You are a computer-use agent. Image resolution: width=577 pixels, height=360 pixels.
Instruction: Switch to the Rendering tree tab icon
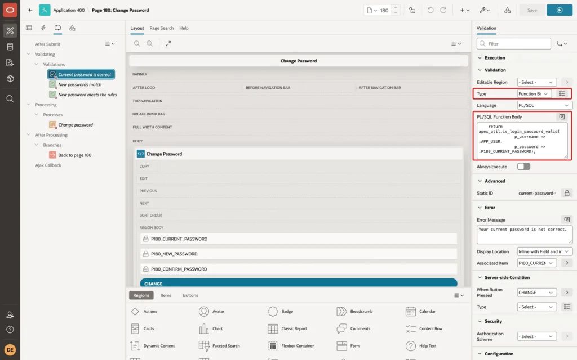tap(29, 28)
